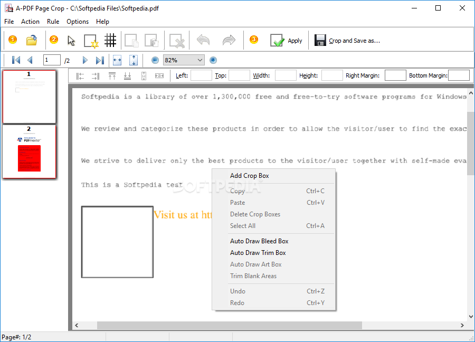Click the zoom in plus icon
This screenshot has height=342, width=475.
213,60
